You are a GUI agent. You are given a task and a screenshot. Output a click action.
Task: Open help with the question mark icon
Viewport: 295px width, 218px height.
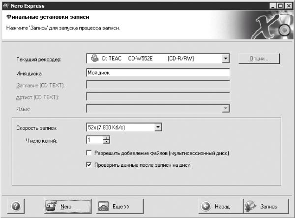(16, 206)
